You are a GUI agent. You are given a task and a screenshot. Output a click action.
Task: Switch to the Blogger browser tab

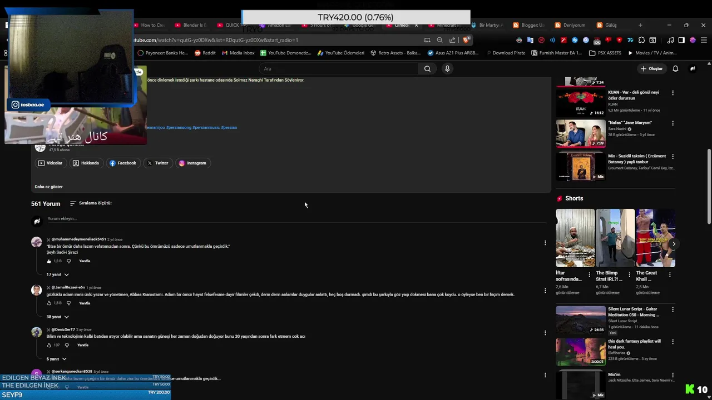[x=529, y=25]
